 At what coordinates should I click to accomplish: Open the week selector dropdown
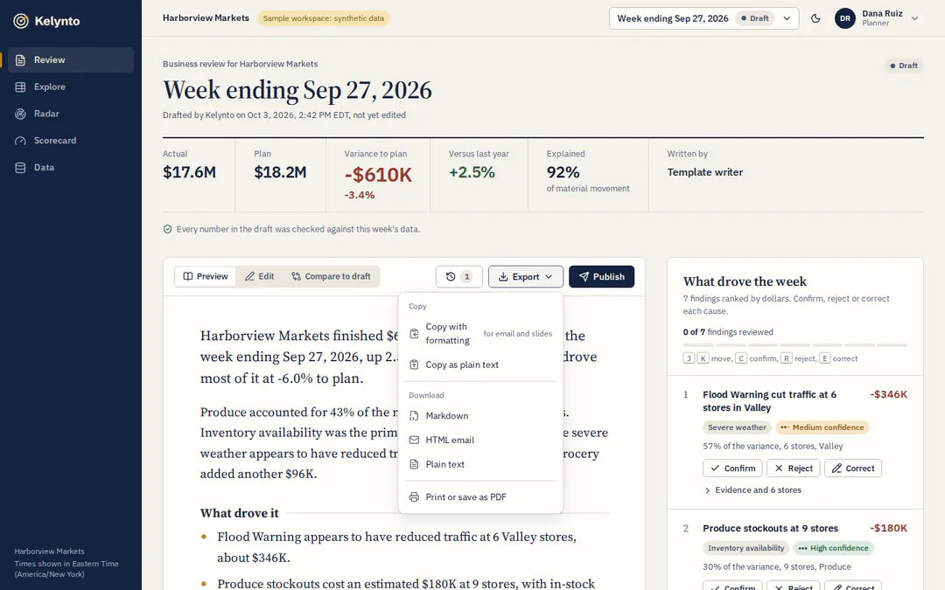(x=703, y=18)
